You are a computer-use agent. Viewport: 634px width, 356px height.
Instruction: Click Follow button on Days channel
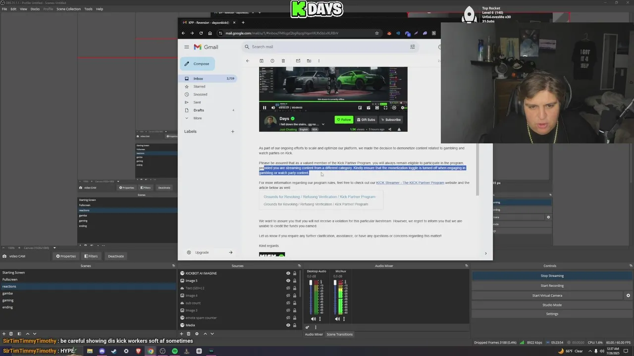(x=344, y=120)
